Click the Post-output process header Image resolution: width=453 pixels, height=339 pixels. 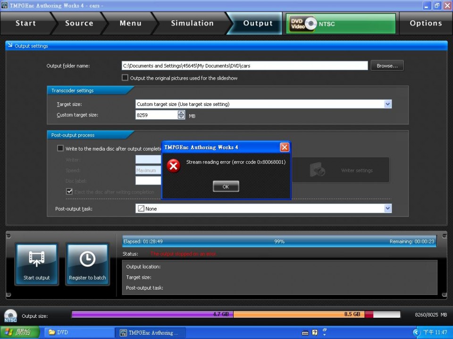coord(73,135)
